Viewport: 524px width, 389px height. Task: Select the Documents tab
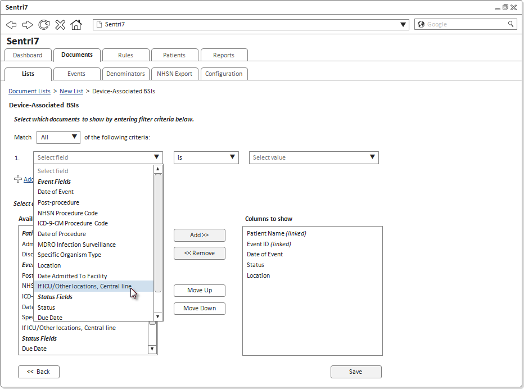(77, 55)
